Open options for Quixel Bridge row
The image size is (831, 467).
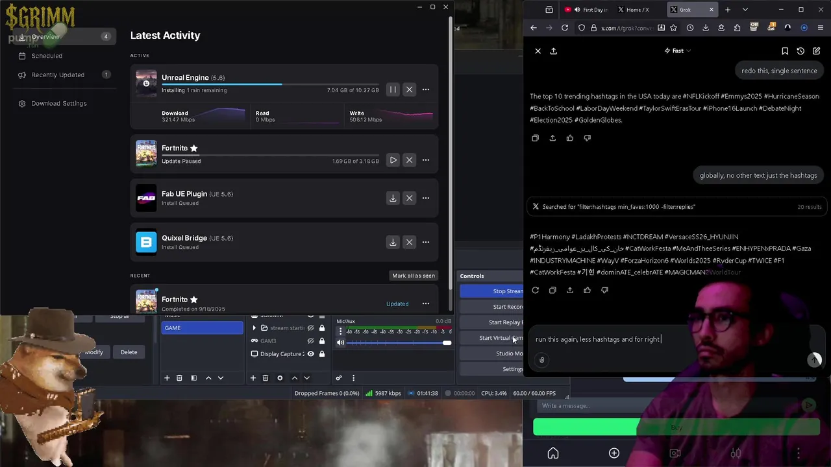[x=426, y=242]
